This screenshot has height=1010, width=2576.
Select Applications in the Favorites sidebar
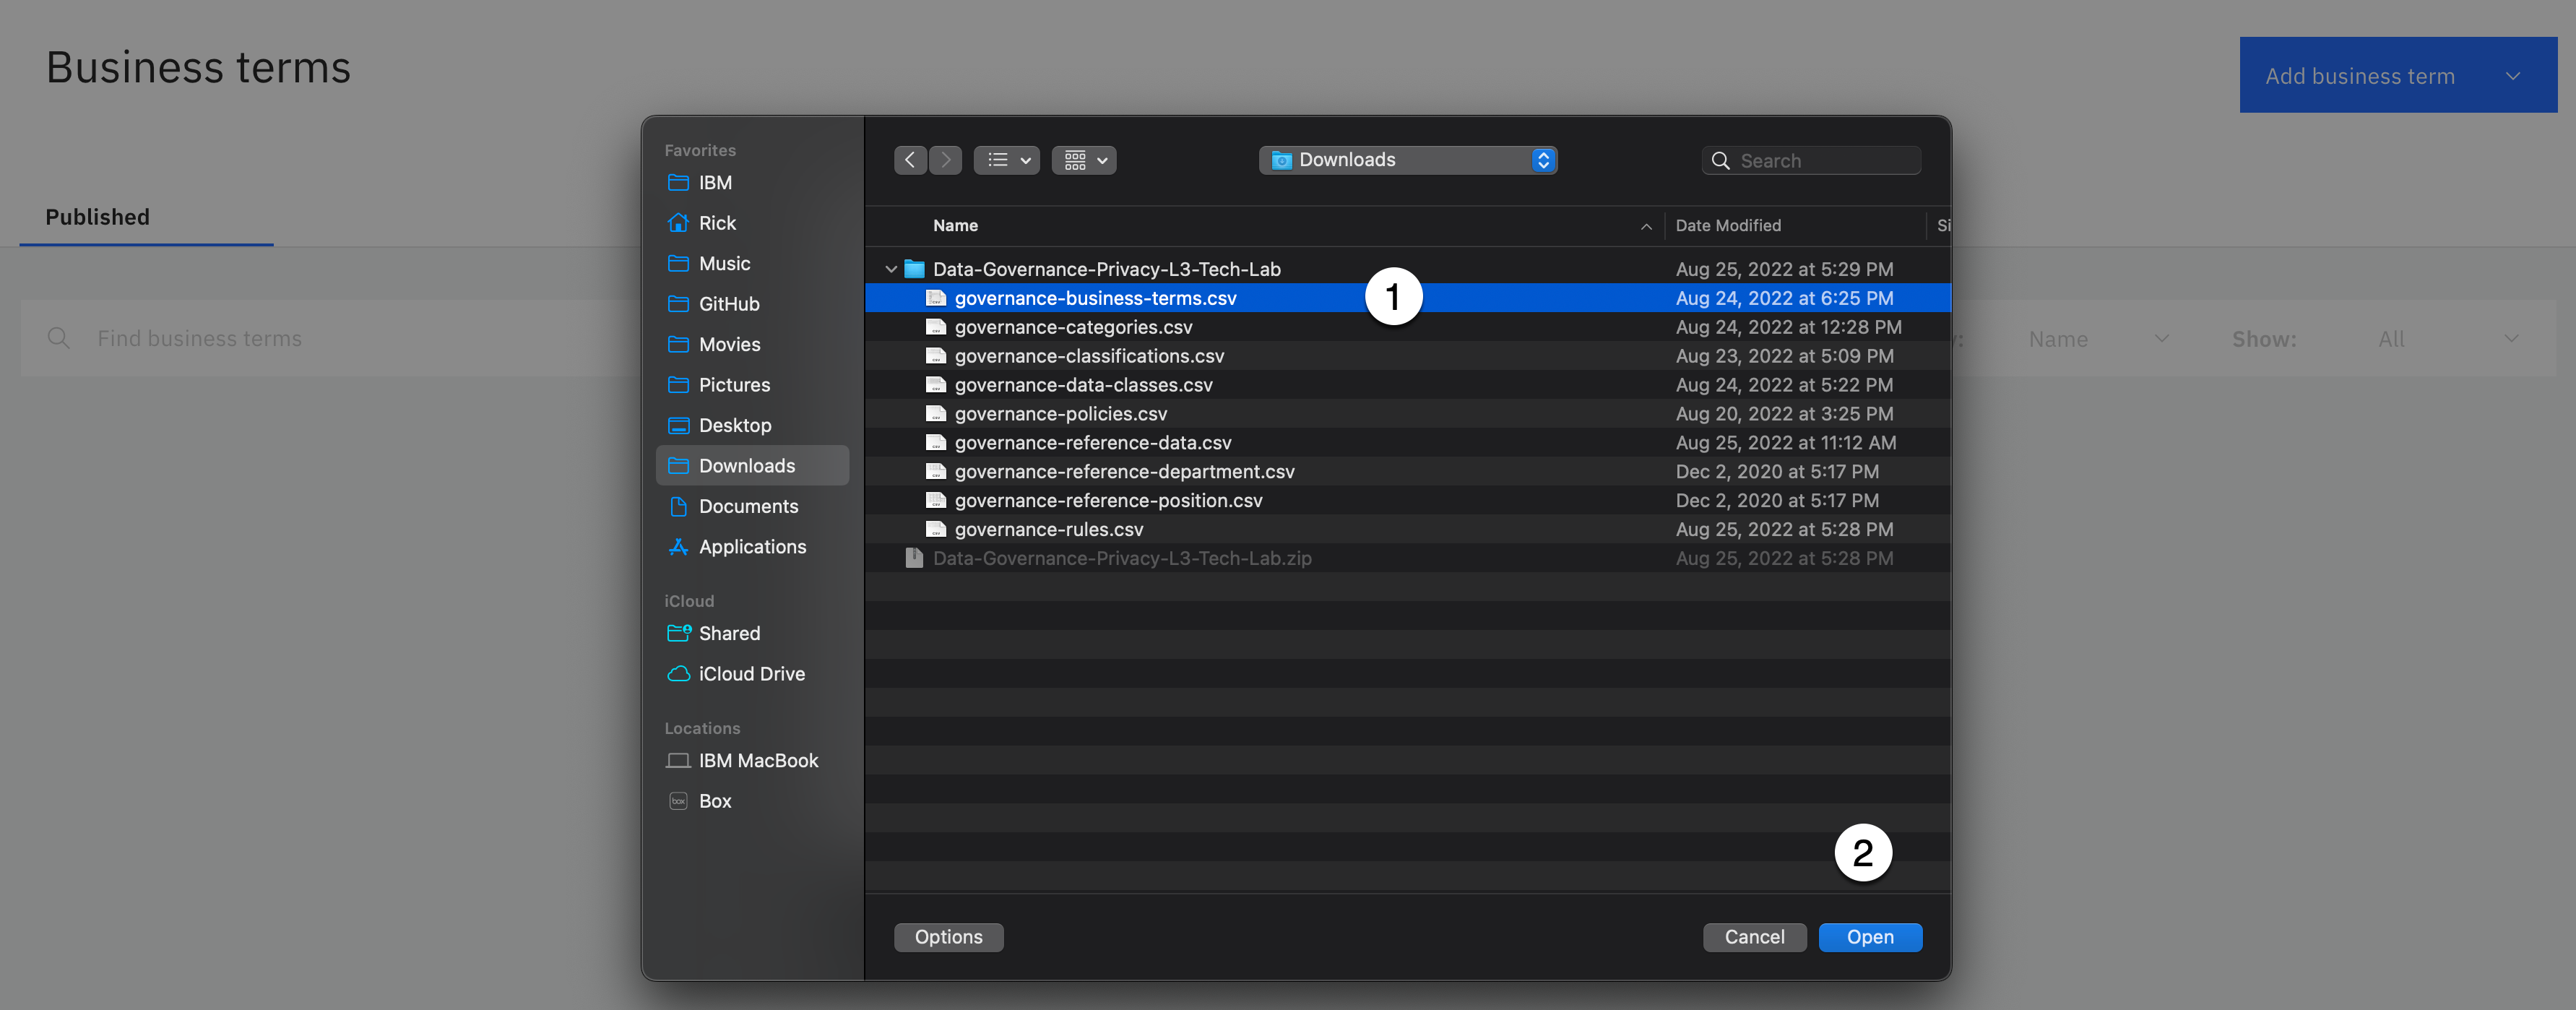(x=752, y=547)
